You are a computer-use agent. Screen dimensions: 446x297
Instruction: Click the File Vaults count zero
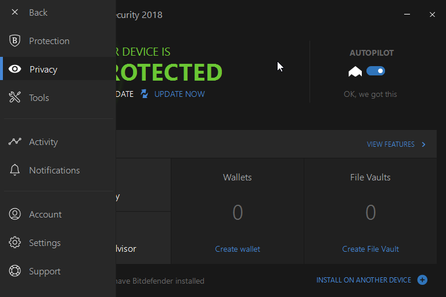point(371,212)
